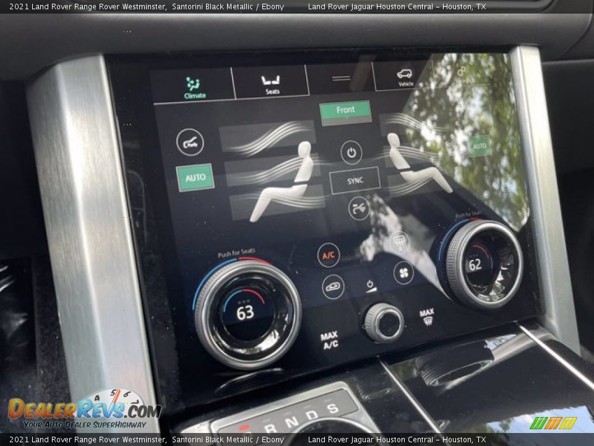
Task: Select S on the gear selector
Action: [x=333, y=408]
